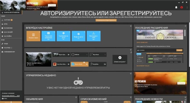
Task: Grab the move handle of Список изменений panel
Action: [x=131, y=97]
